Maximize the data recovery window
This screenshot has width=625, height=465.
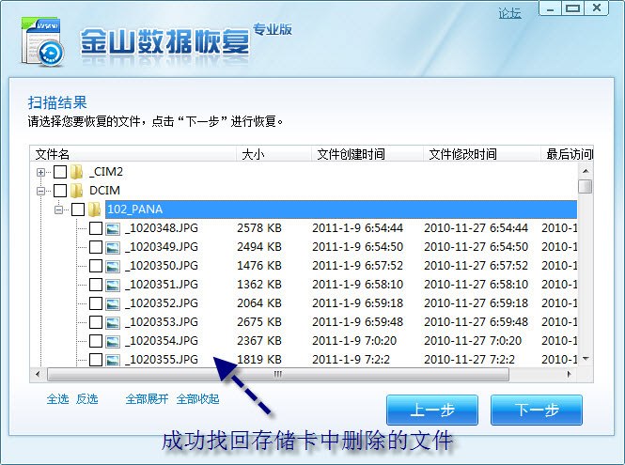[x=573, y=8]
